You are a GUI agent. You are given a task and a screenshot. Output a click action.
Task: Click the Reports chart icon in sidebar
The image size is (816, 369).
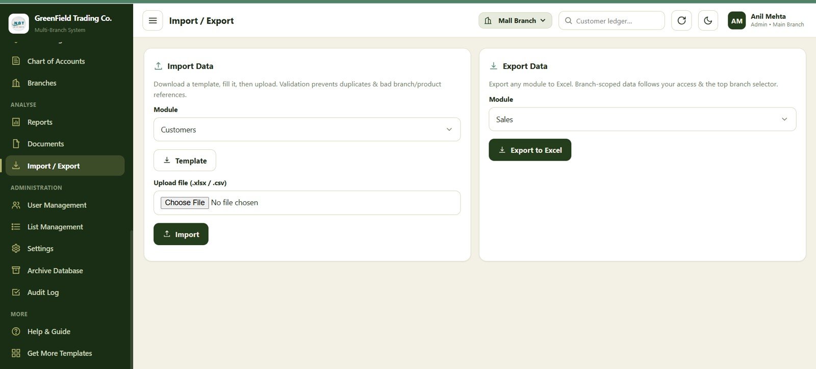16,122
